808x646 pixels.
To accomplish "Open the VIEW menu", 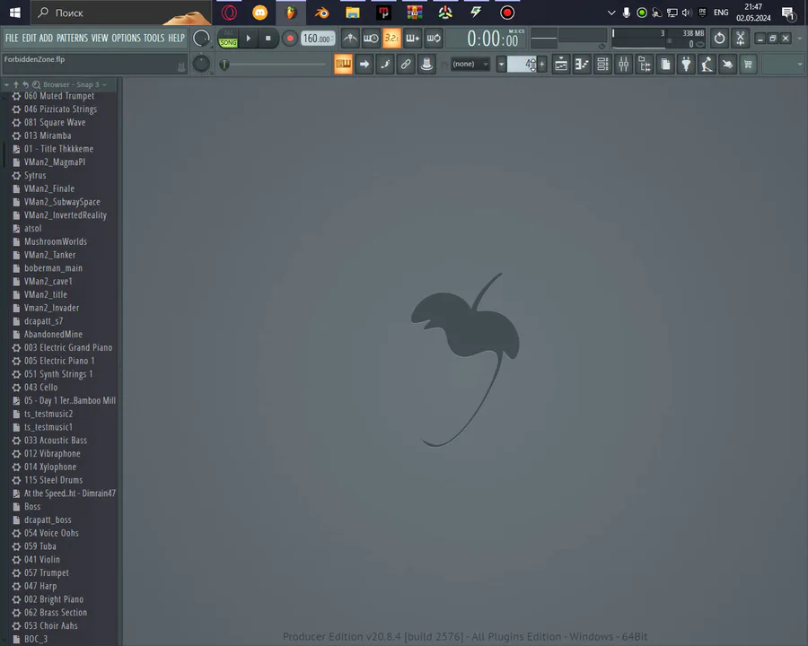I will [100, 38].
